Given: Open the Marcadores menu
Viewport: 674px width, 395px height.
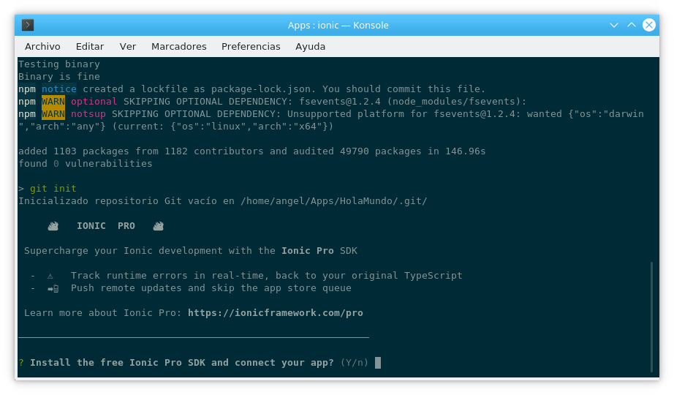Looking at the screenshot, I should tap(179, 47).
